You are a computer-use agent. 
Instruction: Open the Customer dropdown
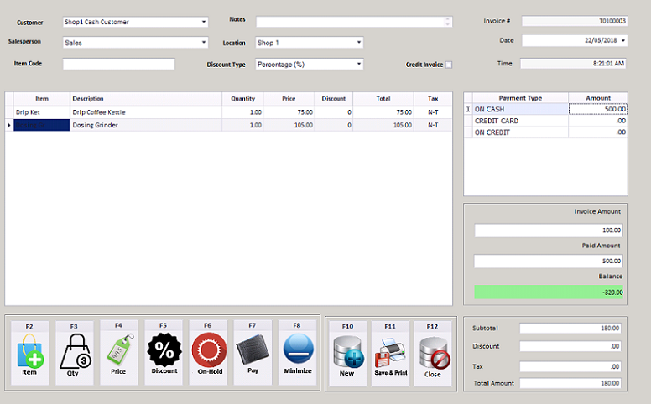[x=203, y=22]
